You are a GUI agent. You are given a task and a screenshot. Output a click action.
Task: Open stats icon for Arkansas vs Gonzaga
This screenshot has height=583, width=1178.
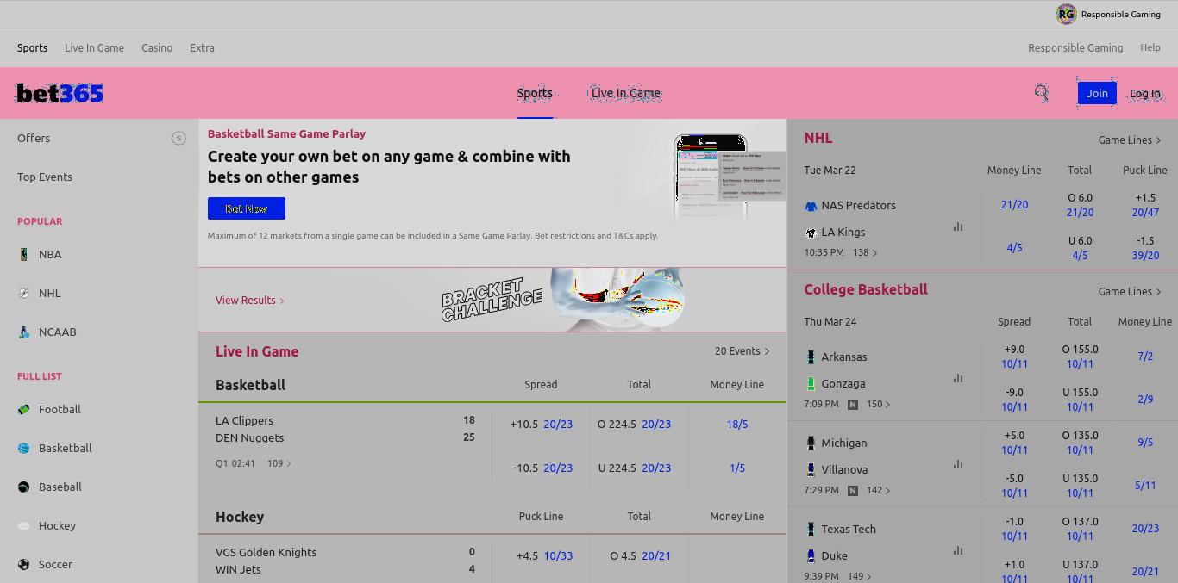(958, 378)
